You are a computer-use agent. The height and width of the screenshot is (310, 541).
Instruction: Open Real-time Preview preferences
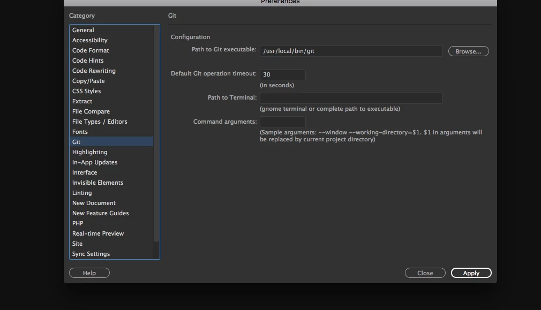click(111, 233)
